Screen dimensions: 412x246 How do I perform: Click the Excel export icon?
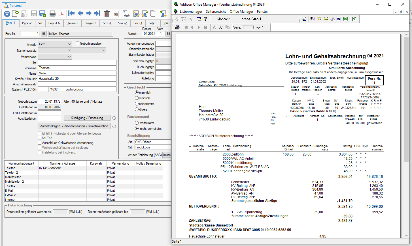click(345, 19)
